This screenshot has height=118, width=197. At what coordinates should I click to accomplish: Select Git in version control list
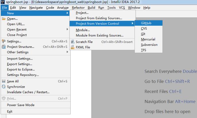148,34
